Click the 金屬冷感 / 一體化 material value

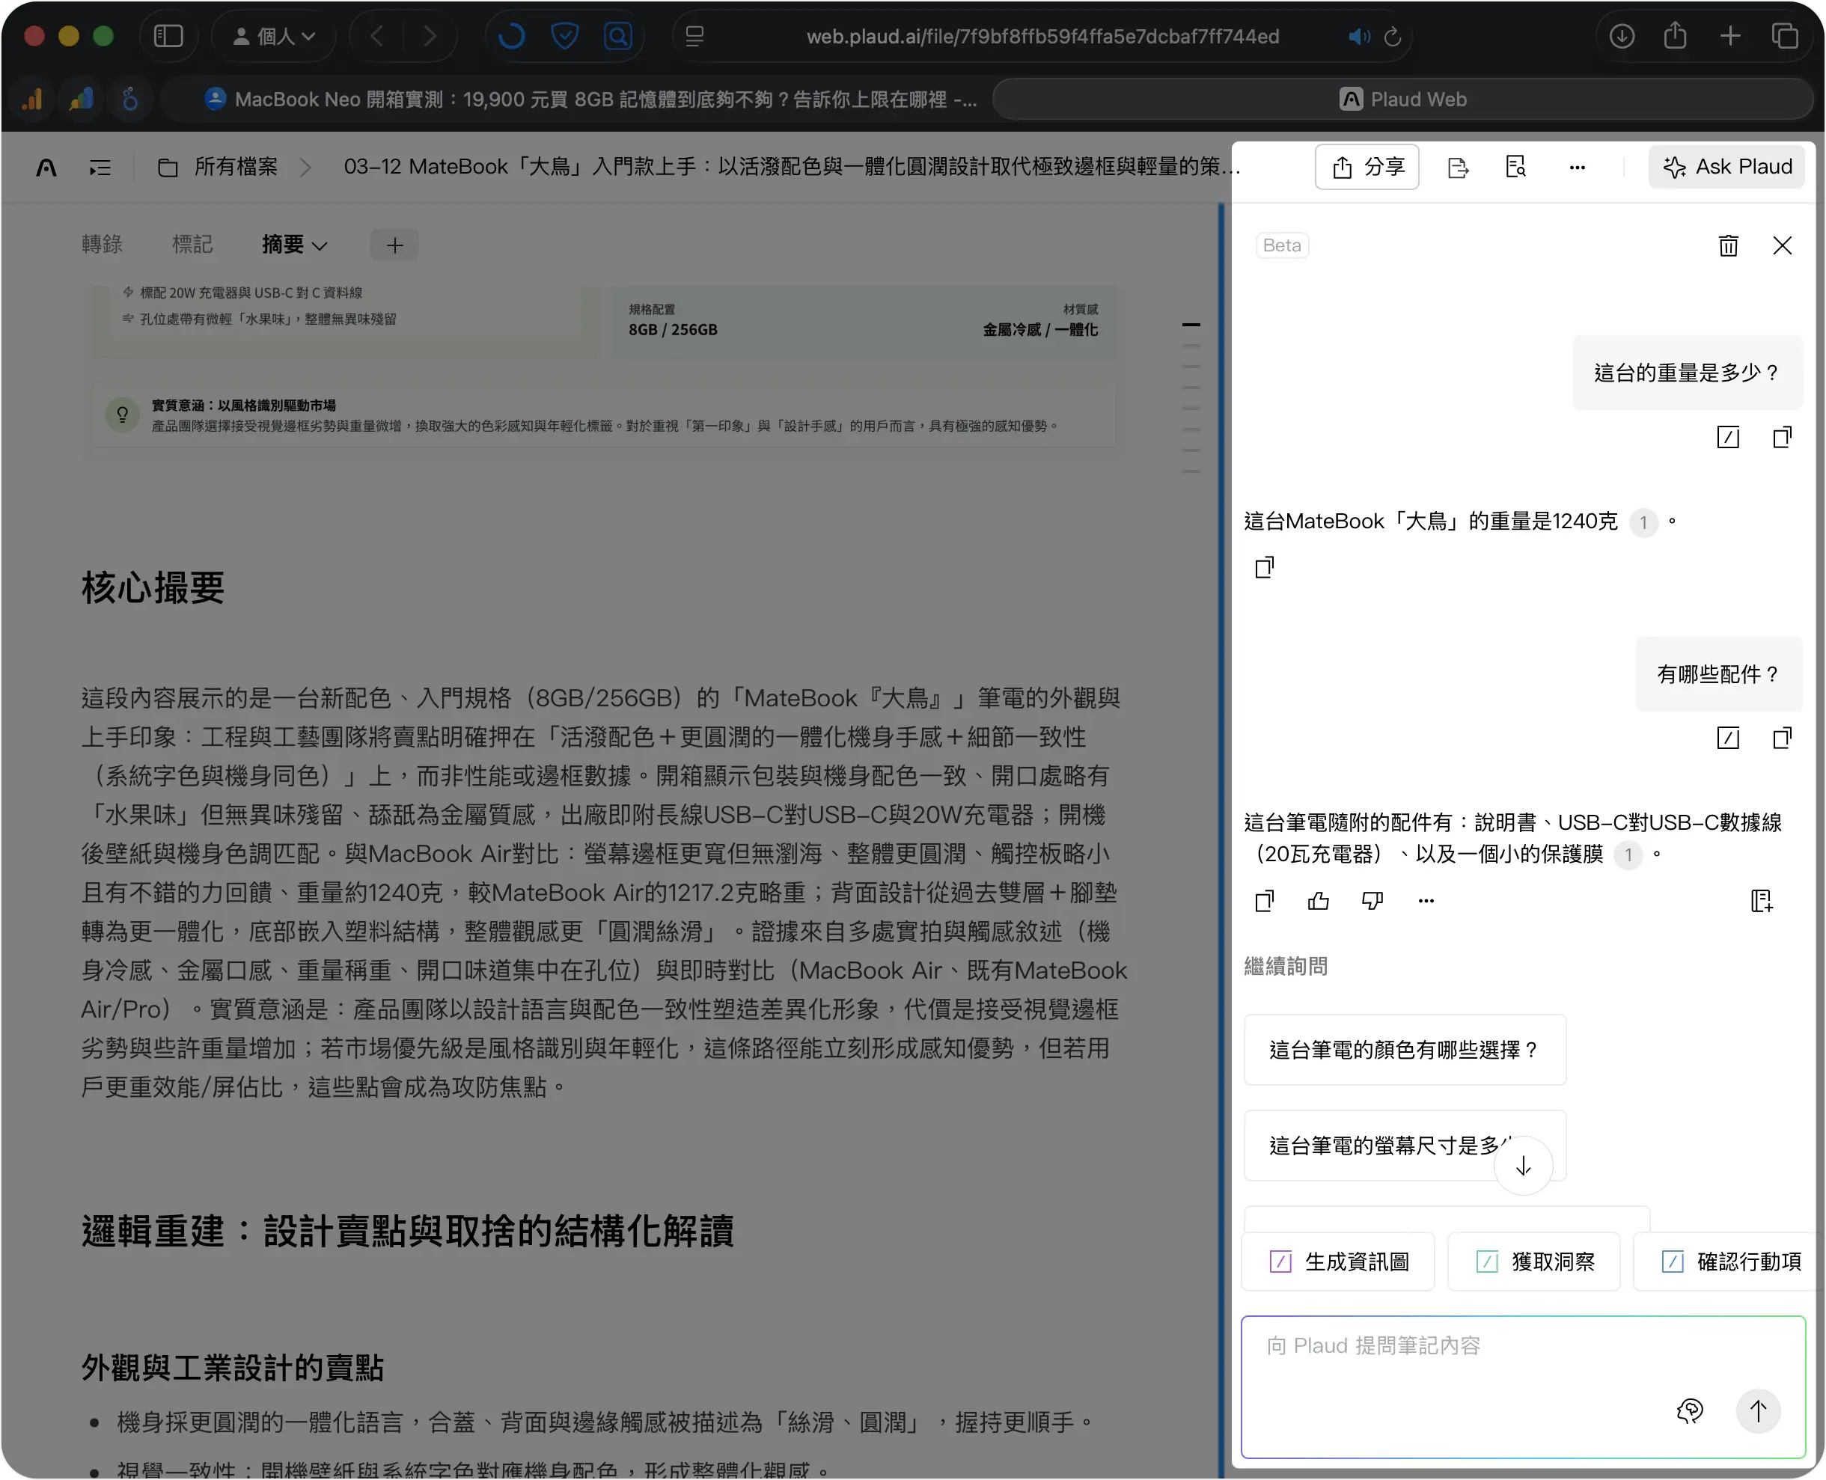click(x=1040, y=330)
